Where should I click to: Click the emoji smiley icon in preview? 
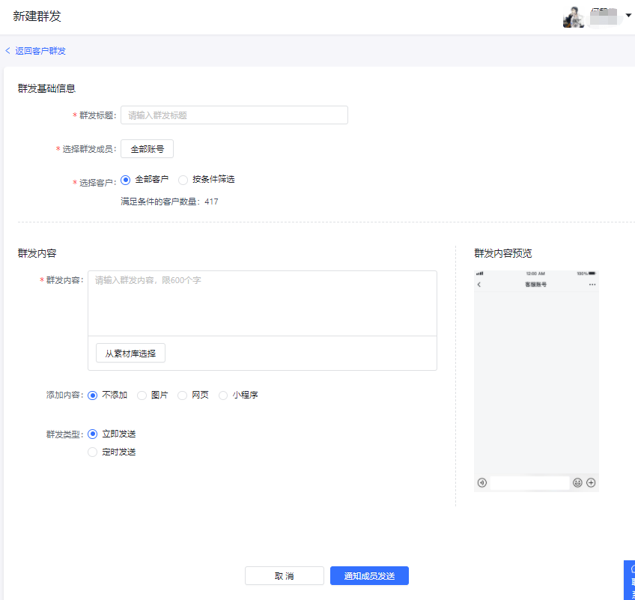pyautogui.click(x=577, y=483)
